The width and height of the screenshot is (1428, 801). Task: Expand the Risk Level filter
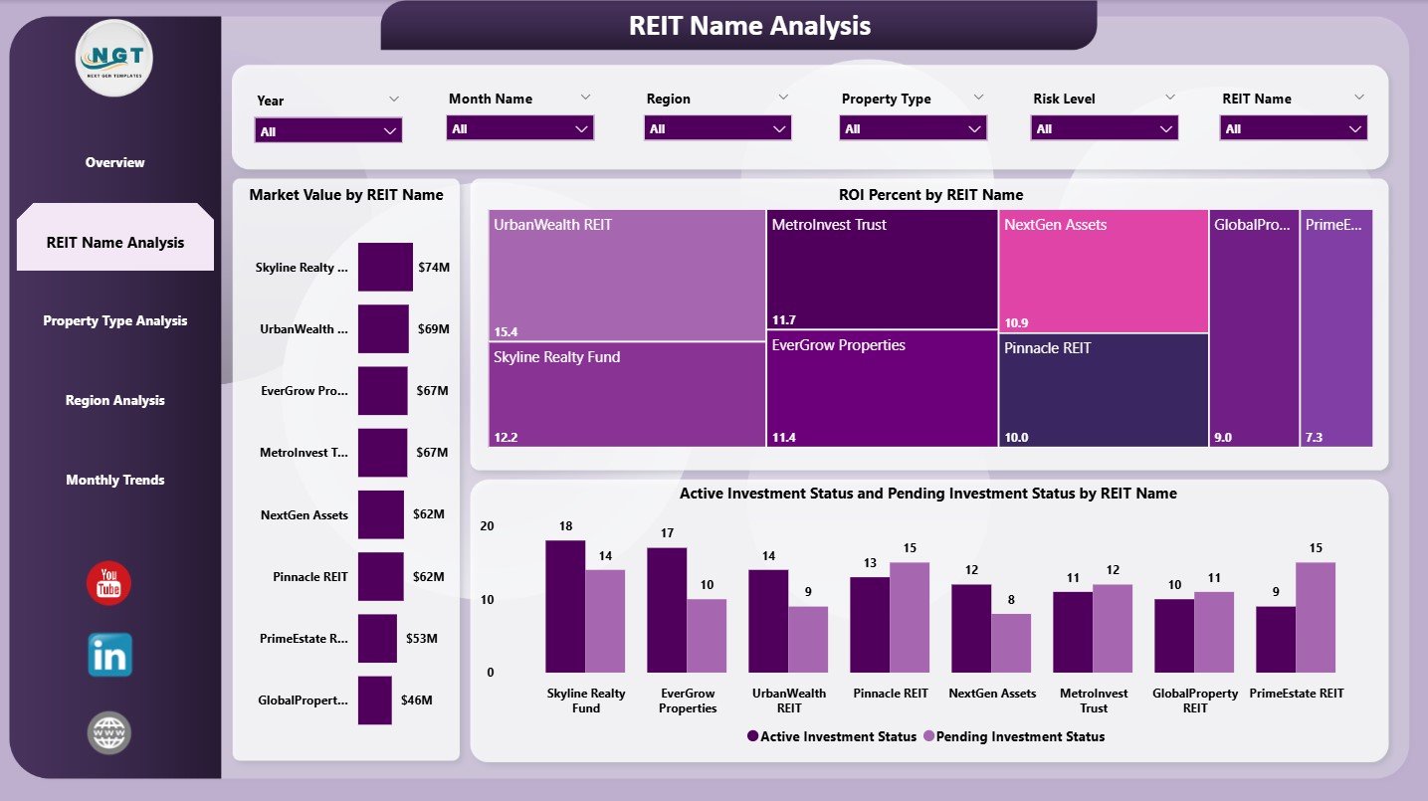1103,128
